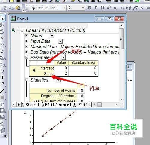Expand the Notes section
The width and height of the screenshot is (150, 145).
coord(26,35)
